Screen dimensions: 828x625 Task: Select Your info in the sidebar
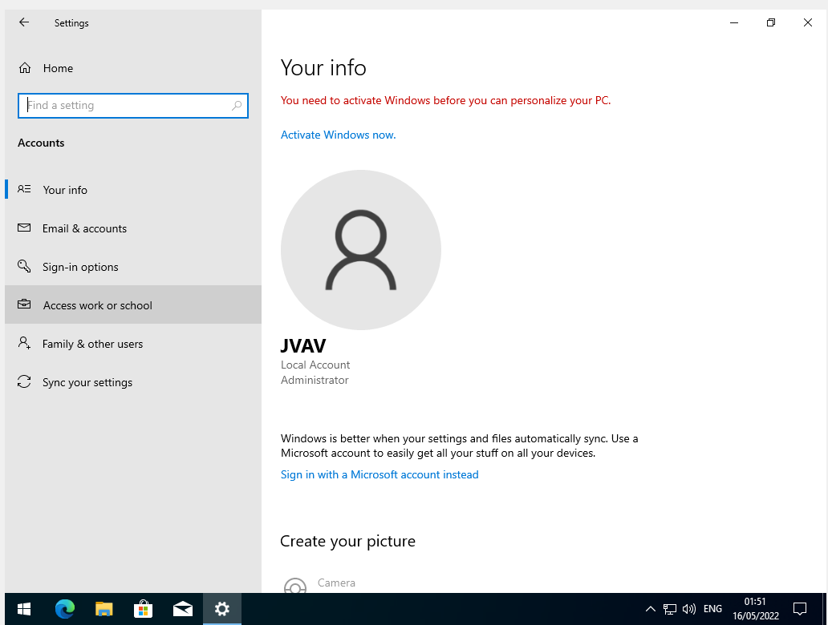(65, 190)
